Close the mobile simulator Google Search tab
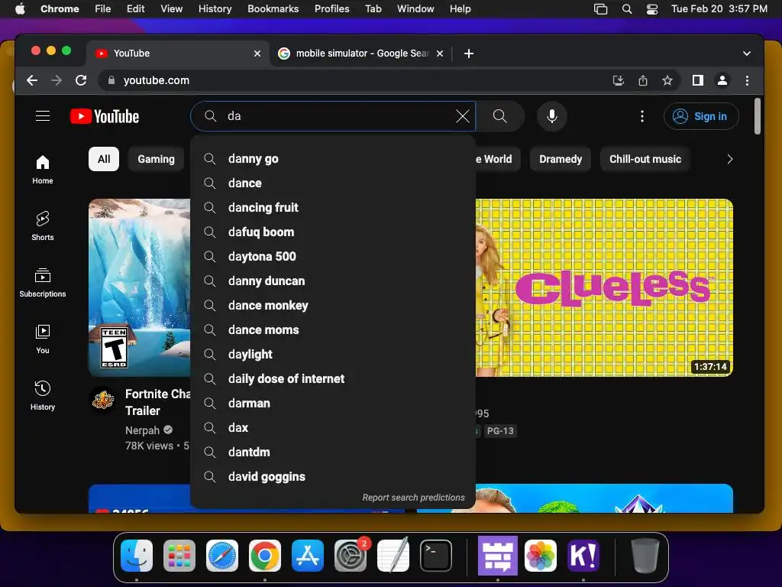Image resolution: width=782 pixels, height=587 pixels. 440,54
